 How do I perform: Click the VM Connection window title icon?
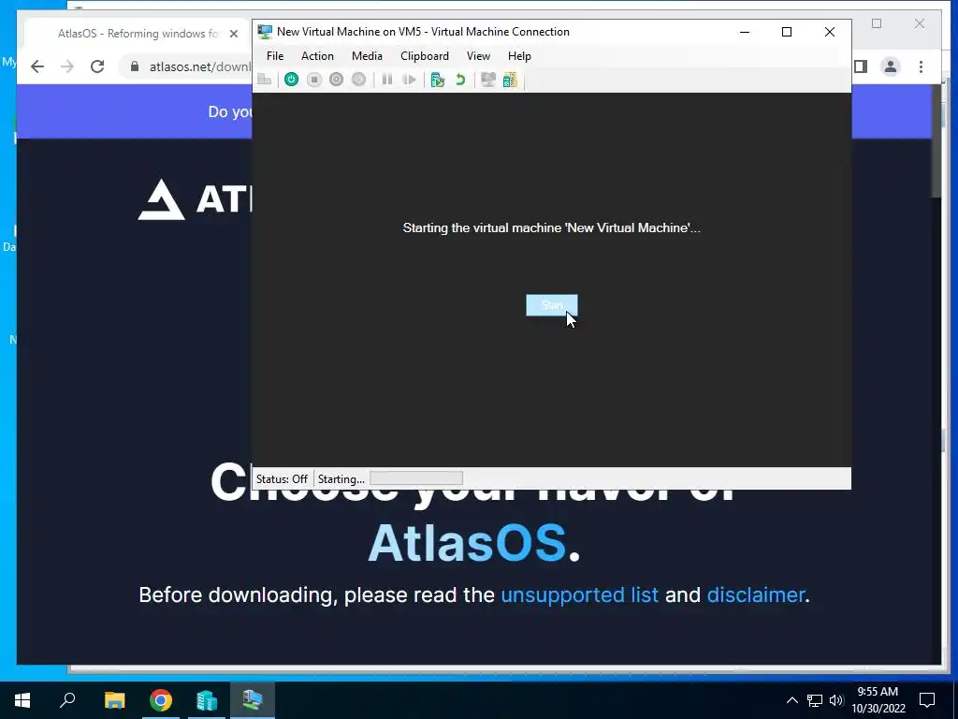[265, 32]
